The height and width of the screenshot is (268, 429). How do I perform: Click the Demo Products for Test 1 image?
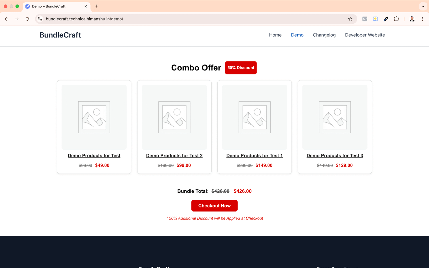pos(254,117)
